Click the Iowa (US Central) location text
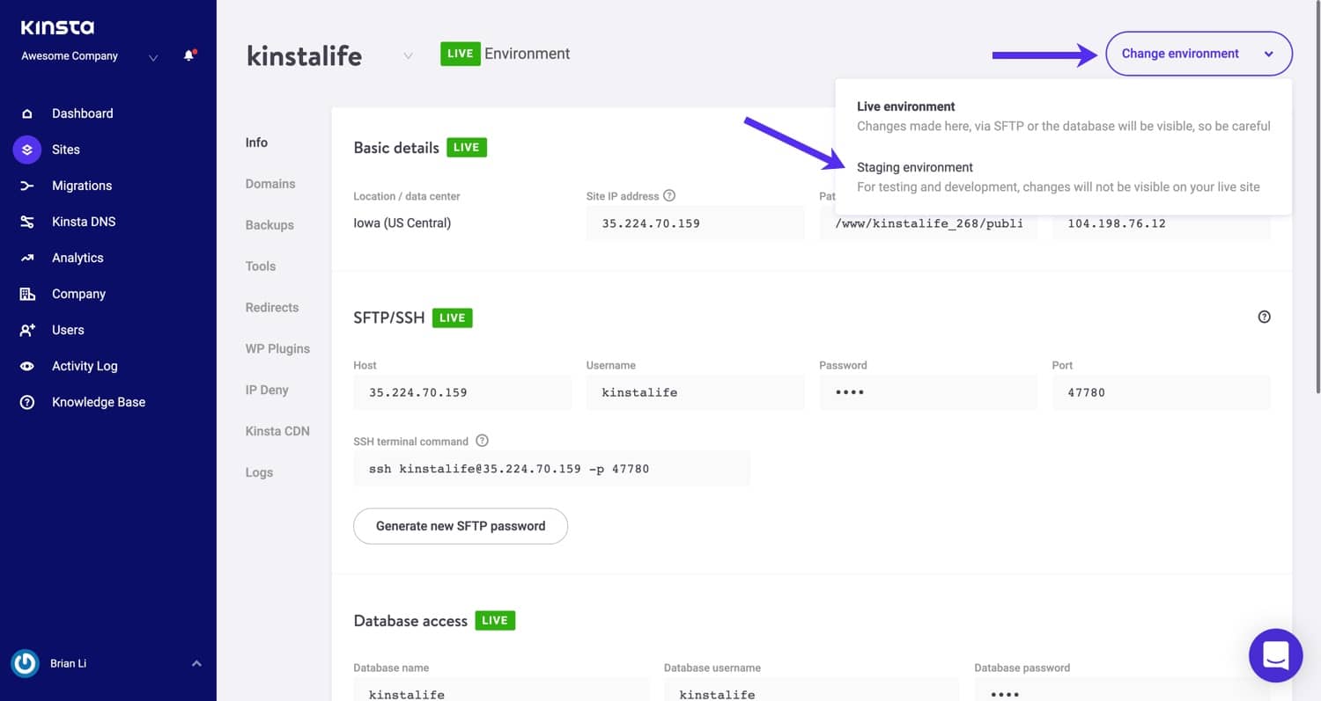Screen dimensions: 1321x701 (x=402, y=223)
